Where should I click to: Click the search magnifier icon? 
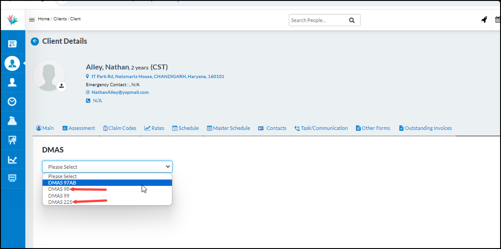(x=352, y=20)
